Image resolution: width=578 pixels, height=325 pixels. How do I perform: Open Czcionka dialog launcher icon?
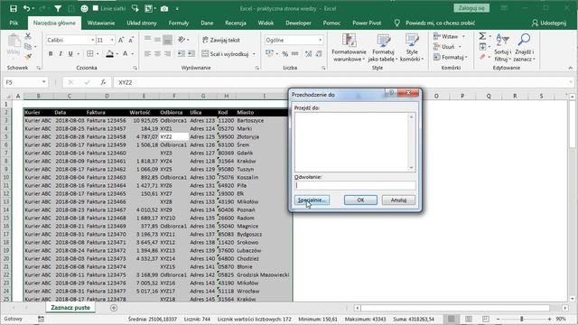[135, 68]
